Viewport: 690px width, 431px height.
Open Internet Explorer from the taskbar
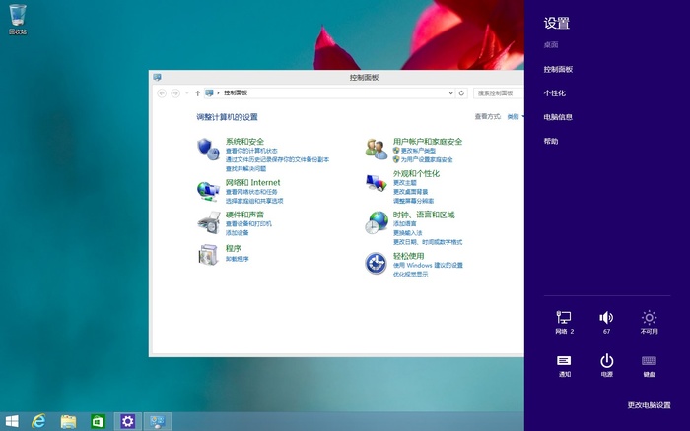(39, 420)
